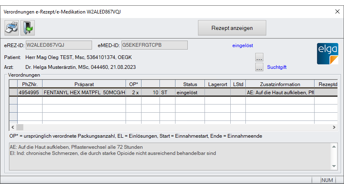This screenshot has height=184, width=344.
Task: Click the ELGA logo
Action: click(x=328, y=54)
